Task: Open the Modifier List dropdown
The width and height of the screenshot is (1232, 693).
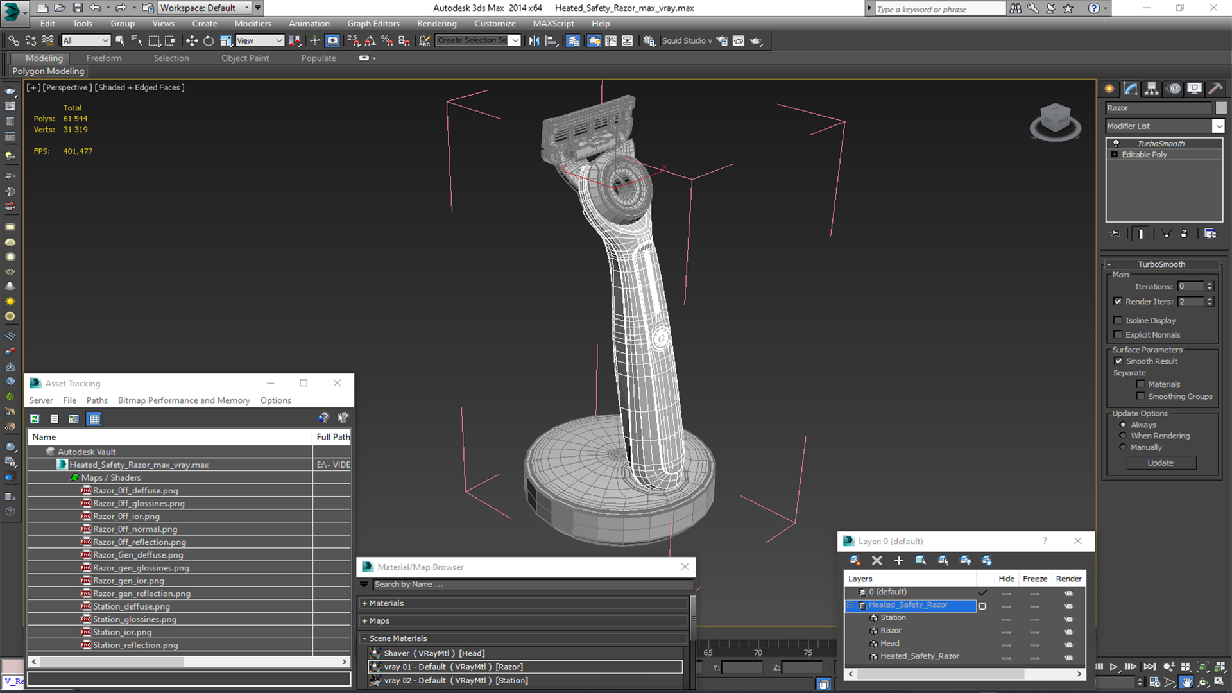Action: (1218, 126)
